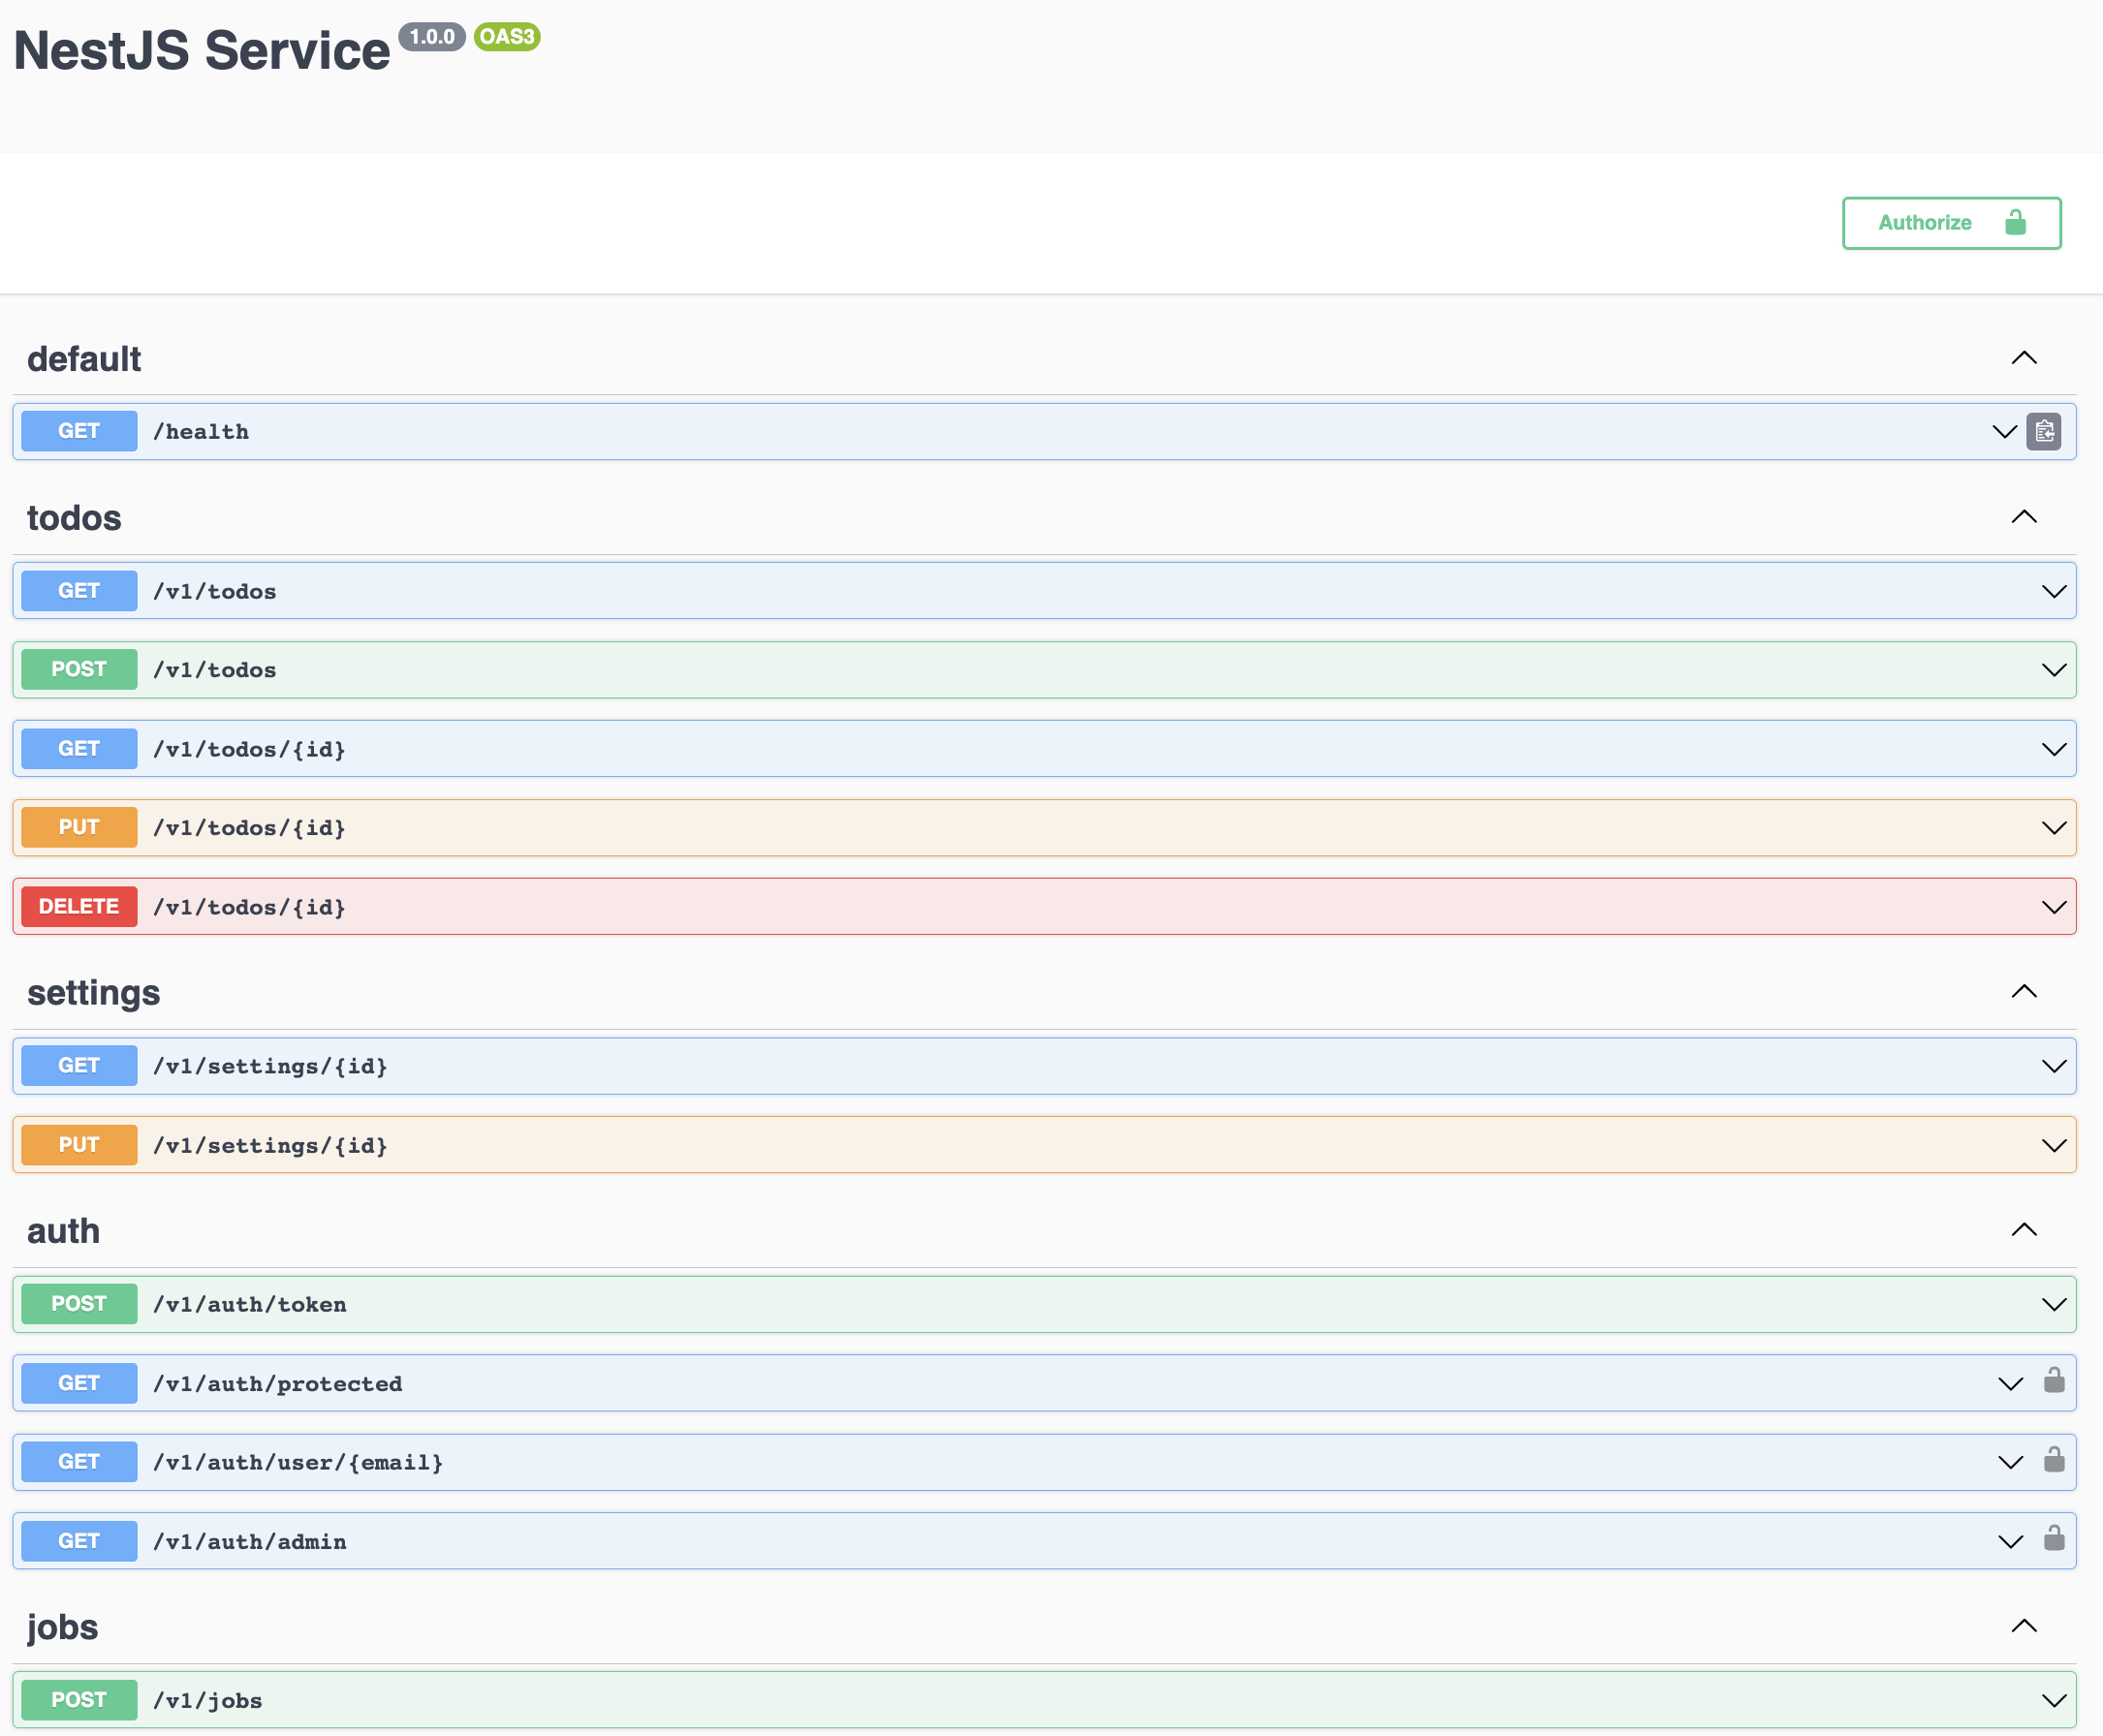Collapse the jobs section with its chevron
Viewport: 2103px width, 1736px height.
tap(2023, 1626)
